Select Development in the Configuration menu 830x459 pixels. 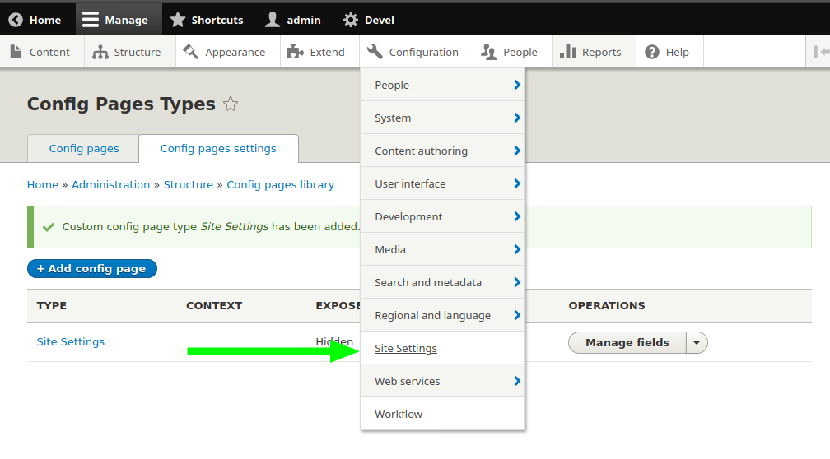click(408, 217)
